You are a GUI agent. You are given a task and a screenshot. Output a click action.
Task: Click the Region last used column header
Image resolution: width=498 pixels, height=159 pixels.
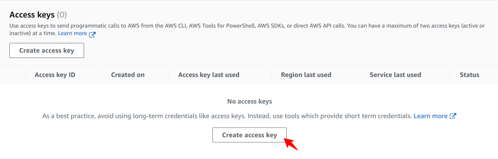click(306, 75)
